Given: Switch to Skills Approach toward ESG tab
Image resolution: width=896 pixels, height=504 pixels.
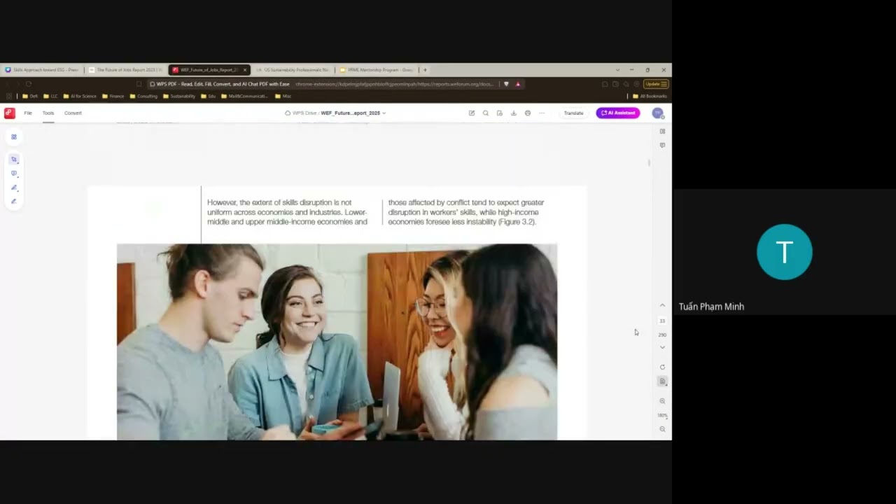Looking at the screenshot, I should 42,70.
